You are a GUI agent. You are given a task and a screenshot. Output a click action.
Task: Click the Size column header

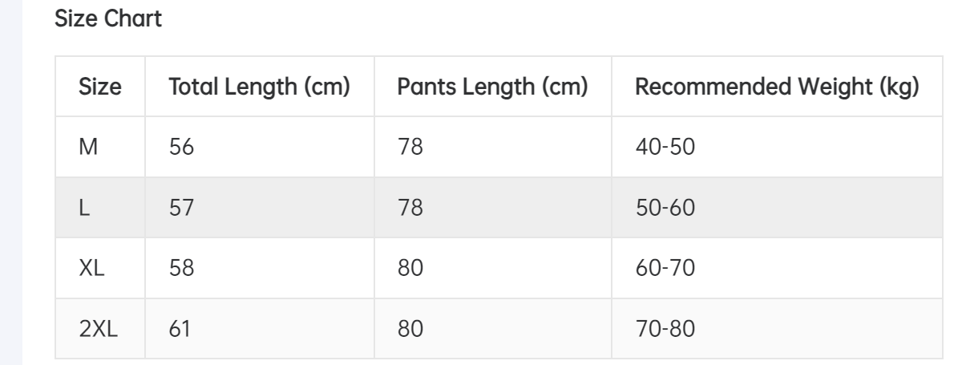tap(100, 87)
